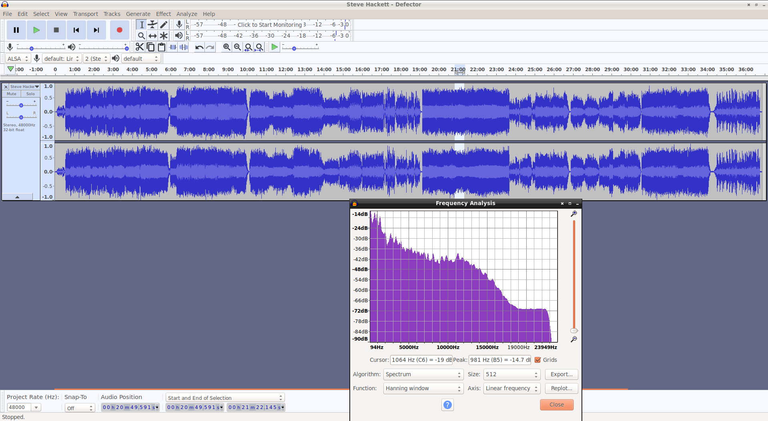Start playback with the Play button

click(x=36, y=30)
